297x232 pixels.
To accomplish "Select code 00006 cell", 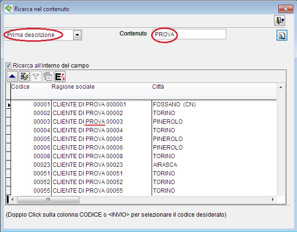I will pyautogui.click(x=31, y=148).
